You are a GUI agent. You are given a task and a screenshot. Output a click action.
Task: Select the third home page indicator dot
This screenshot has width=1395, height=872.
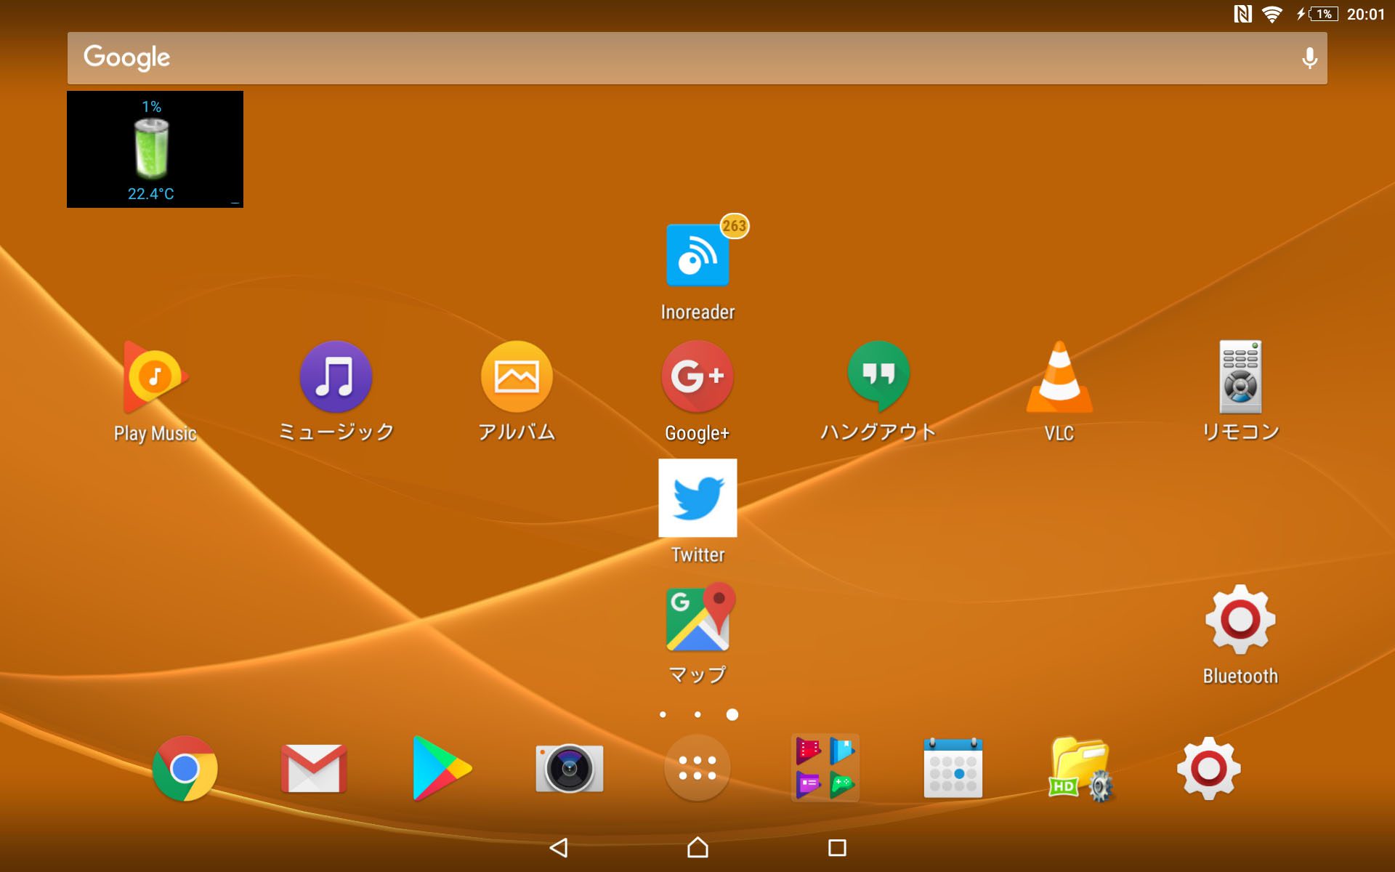(x=732, y=714)
